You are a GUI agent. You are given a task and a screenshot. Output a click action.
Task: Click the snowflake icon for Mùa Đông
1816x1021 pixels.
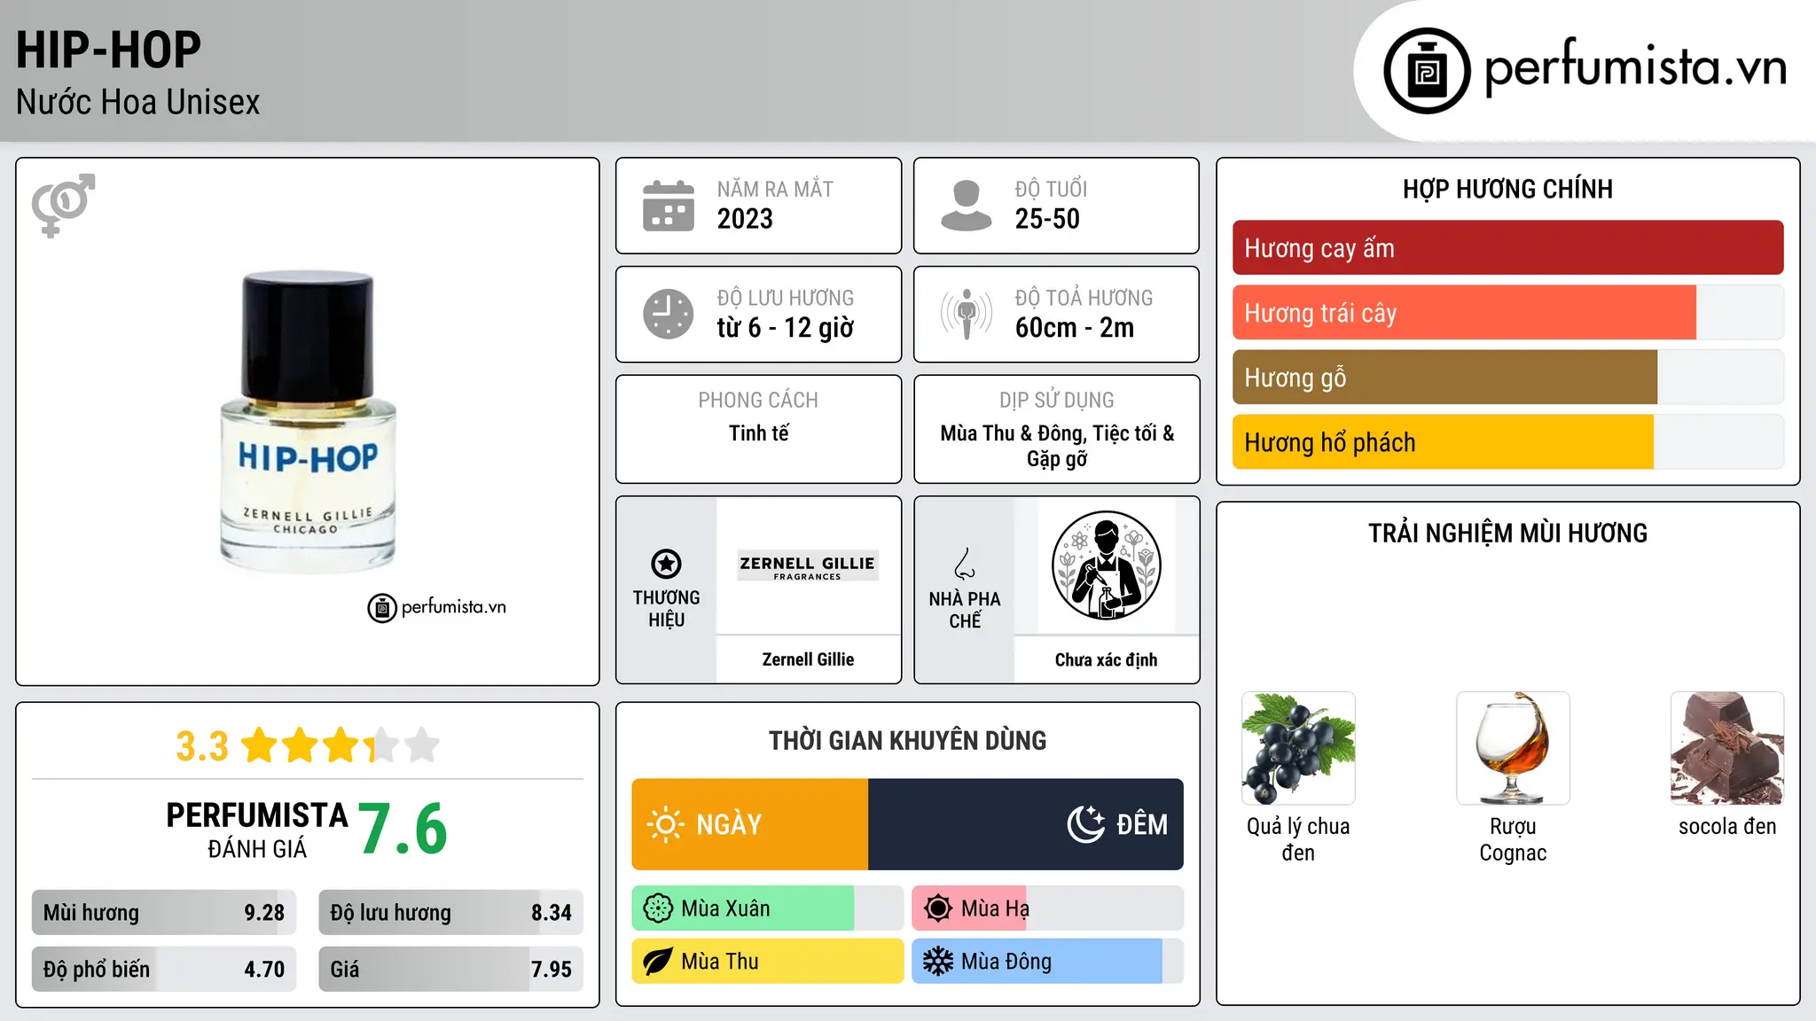point(938,962)
